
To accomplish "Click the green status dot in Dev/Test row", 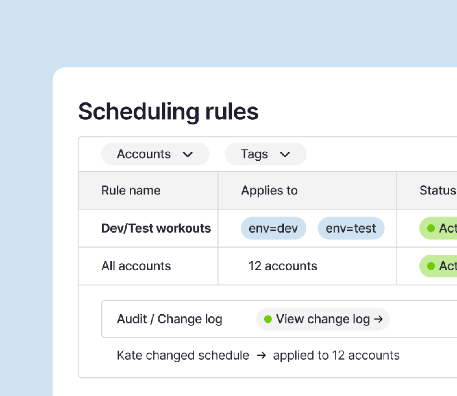I will [x=431, y=228].
